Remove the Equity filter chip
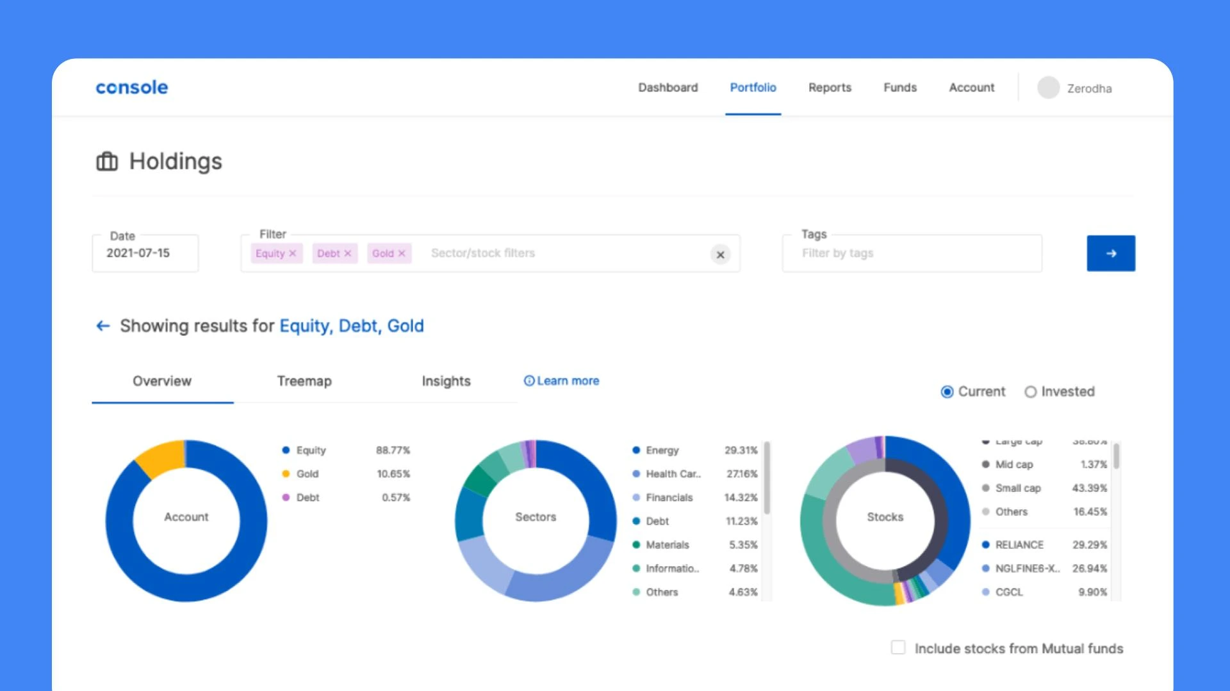The width and height of the screenshot is (1230, 691). pos(293,253)
